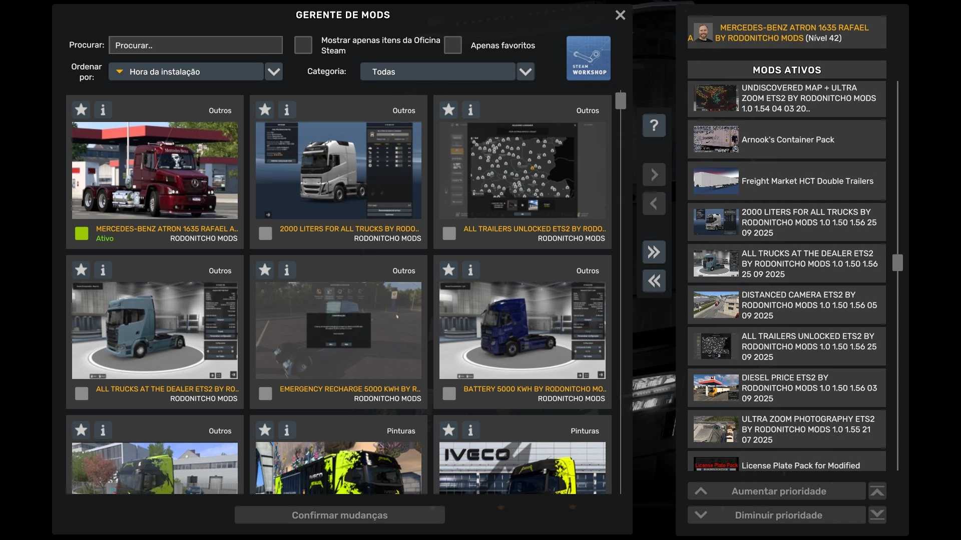
Task: Expand the Ordenar por dropdown arrow
Action: click(274, 71)
